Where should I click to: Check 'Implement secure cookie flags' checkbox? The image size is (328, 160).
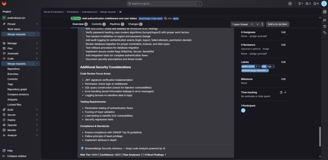click(x=83, y=52)
